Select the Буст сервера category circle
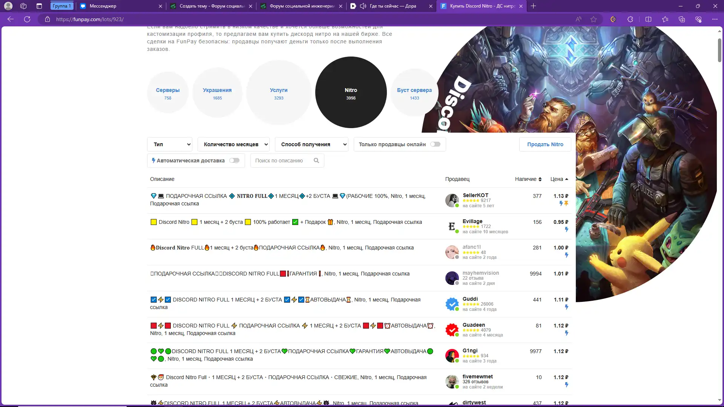Image resolution: width=724 pixels, height=407 pixels. coord(414,92)
